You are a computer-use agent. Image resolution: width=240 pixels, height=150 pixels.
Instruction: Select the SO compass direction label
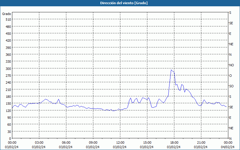(x=231, y=86)
